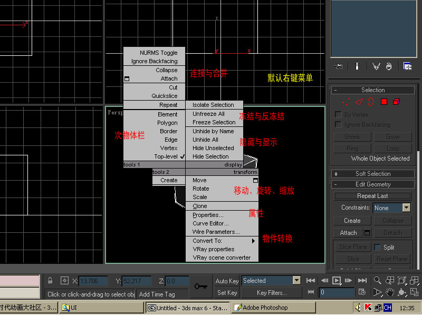Expand the Soft Selection rollout

[373, 174]
